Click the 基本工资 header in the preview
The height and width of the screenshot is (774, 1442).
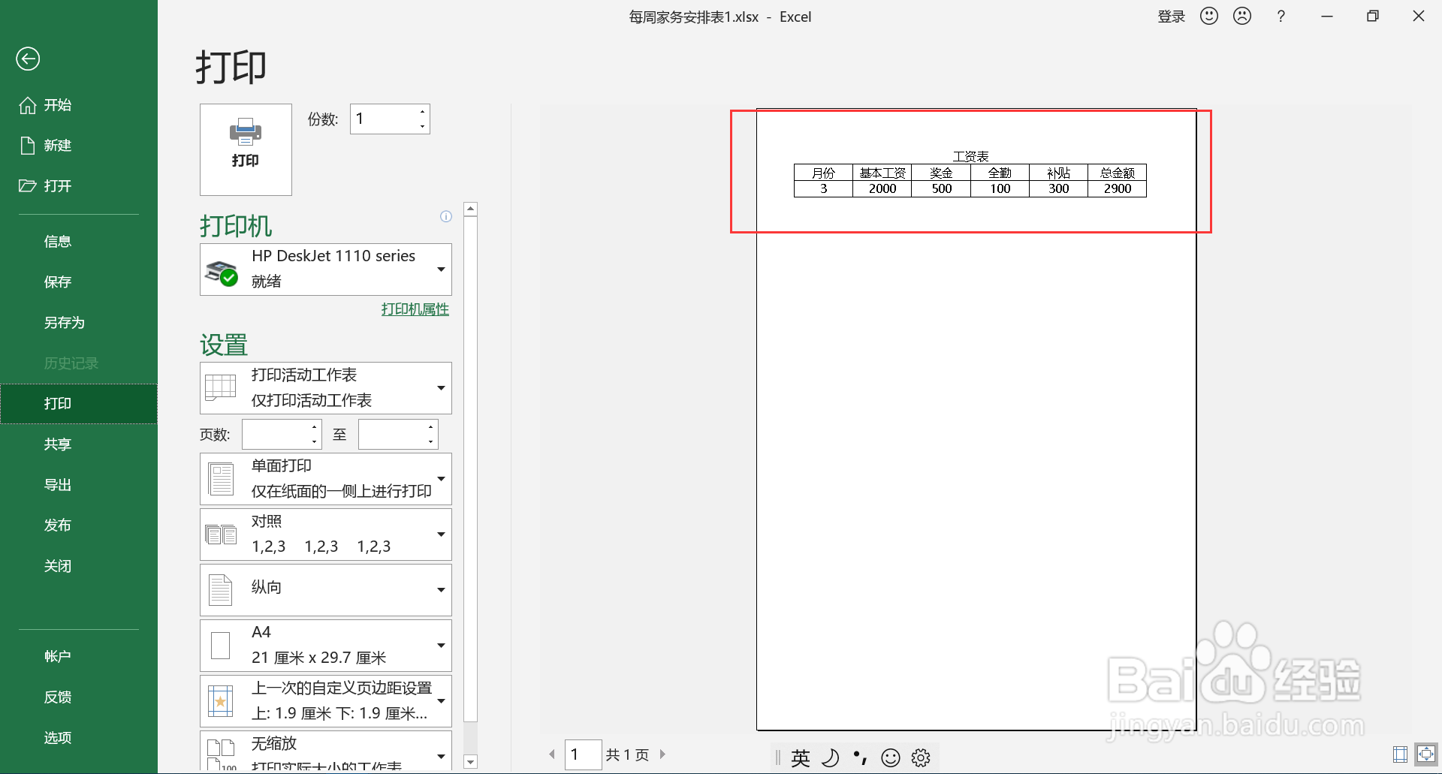(882, 173)
